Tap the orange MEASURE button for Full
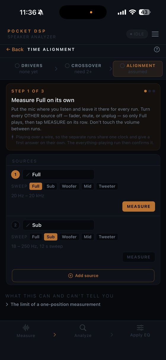The image size is (166, 360). point(139,206)
